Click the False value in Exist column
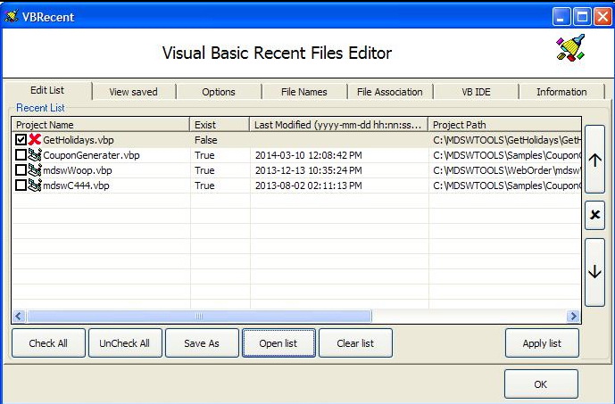The image size is (615, 404). 206,140
